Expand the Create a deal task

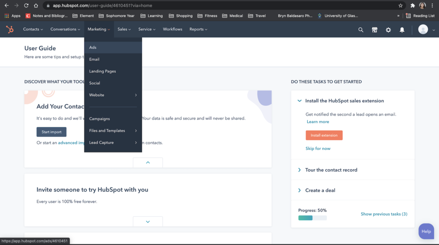[299, 190]
